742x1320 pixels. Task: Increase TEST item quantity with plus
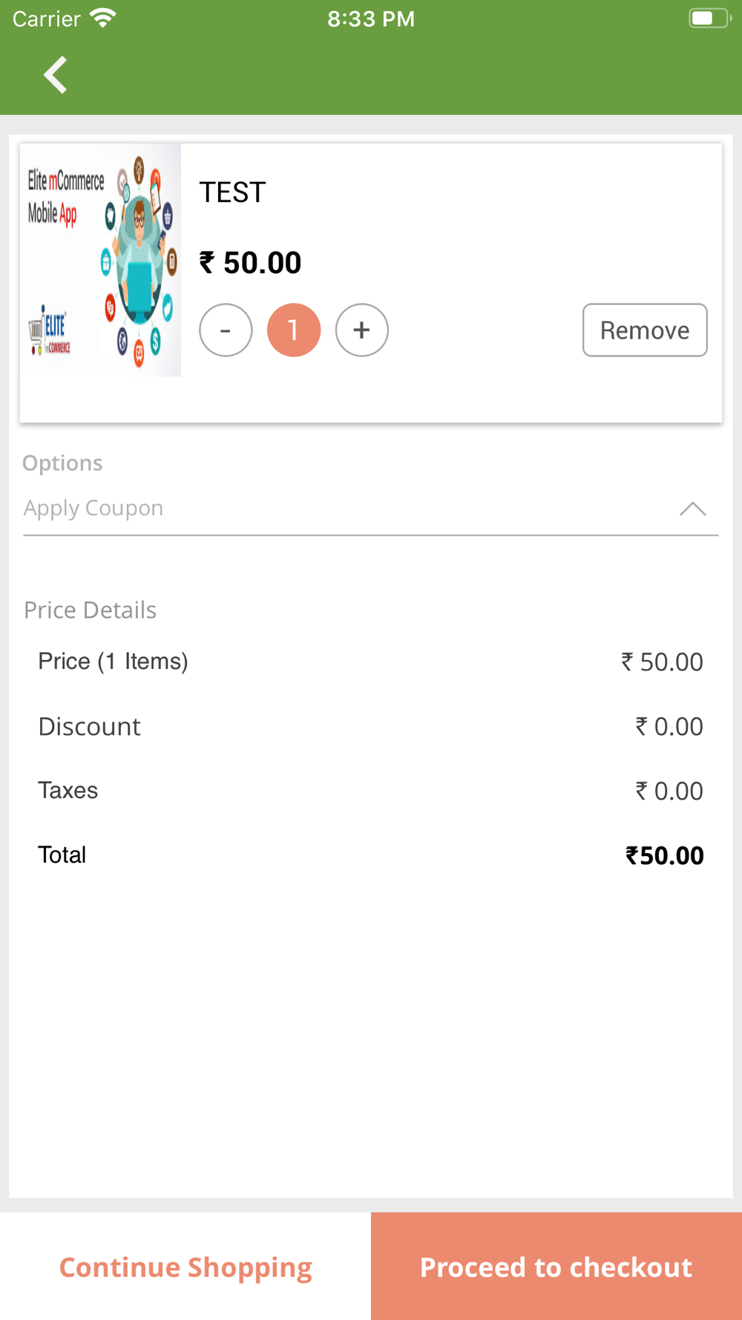click(362, 330)
